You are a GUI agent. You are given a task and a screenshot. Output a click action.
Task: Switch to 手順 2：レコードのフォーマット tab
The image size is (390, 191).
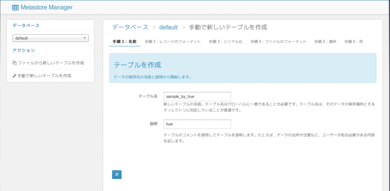coord(173,42)
